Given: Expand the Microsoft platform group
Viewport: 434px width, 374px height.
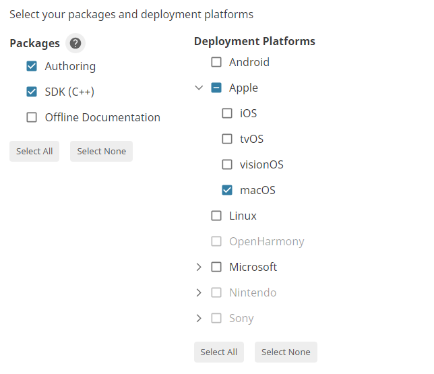Looking at the screenshot, I should point(199,267).
